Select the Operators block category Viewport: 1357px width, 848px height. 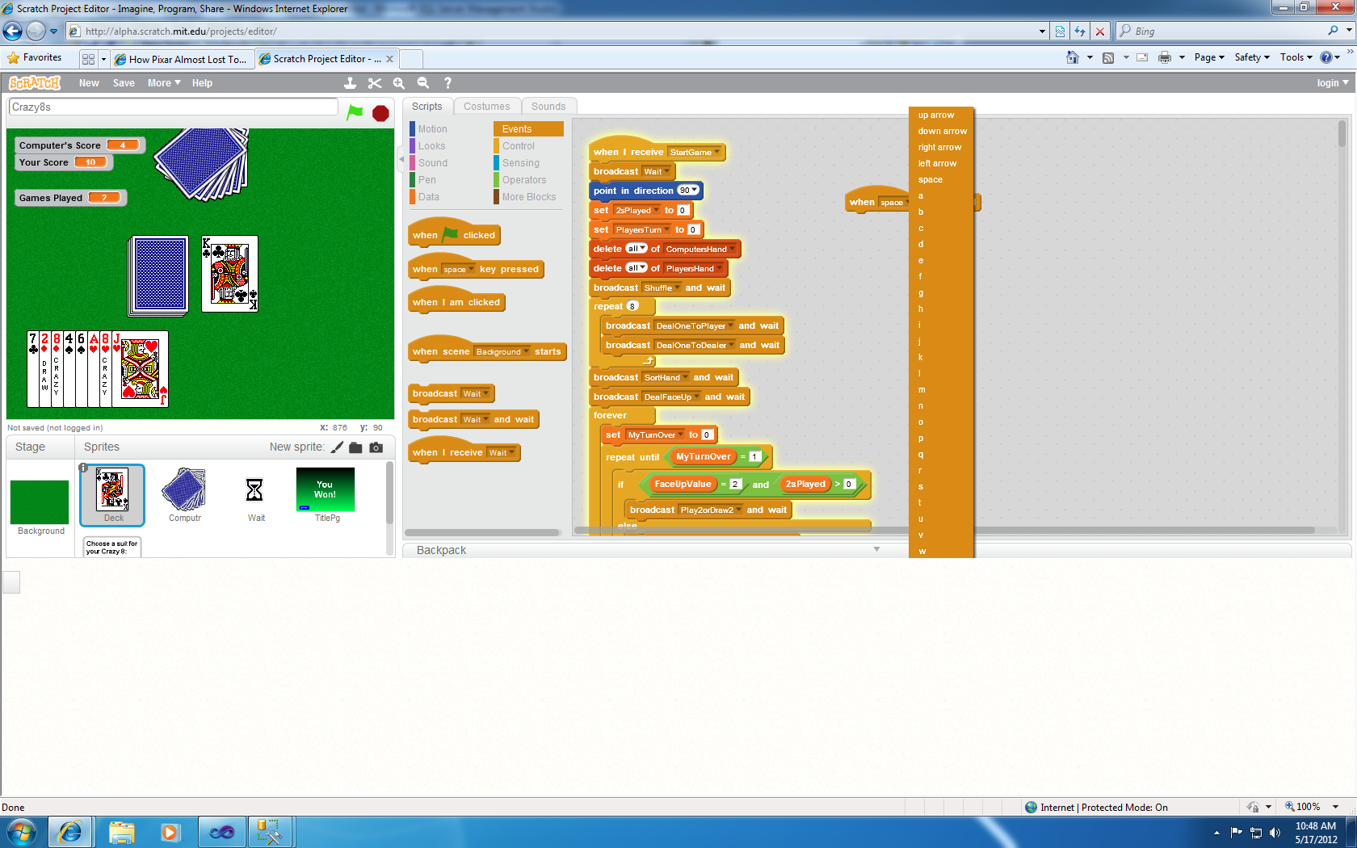(x=523, y=180)
